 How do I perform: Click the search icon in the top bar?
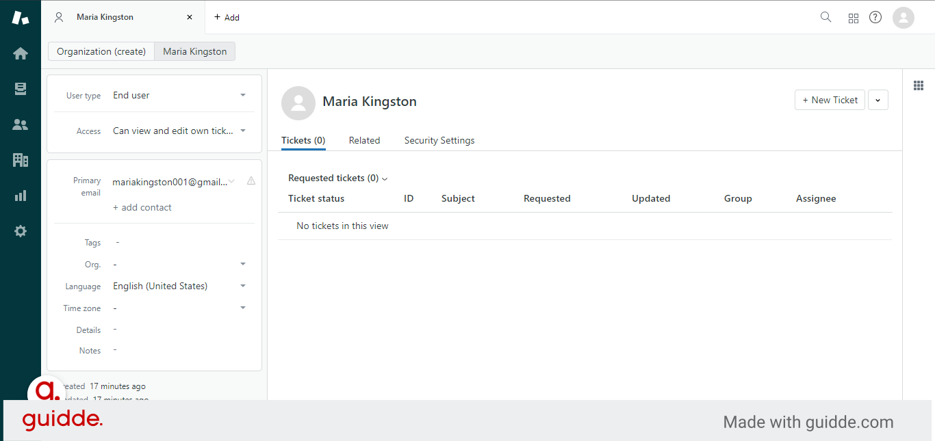pos(825,17)
